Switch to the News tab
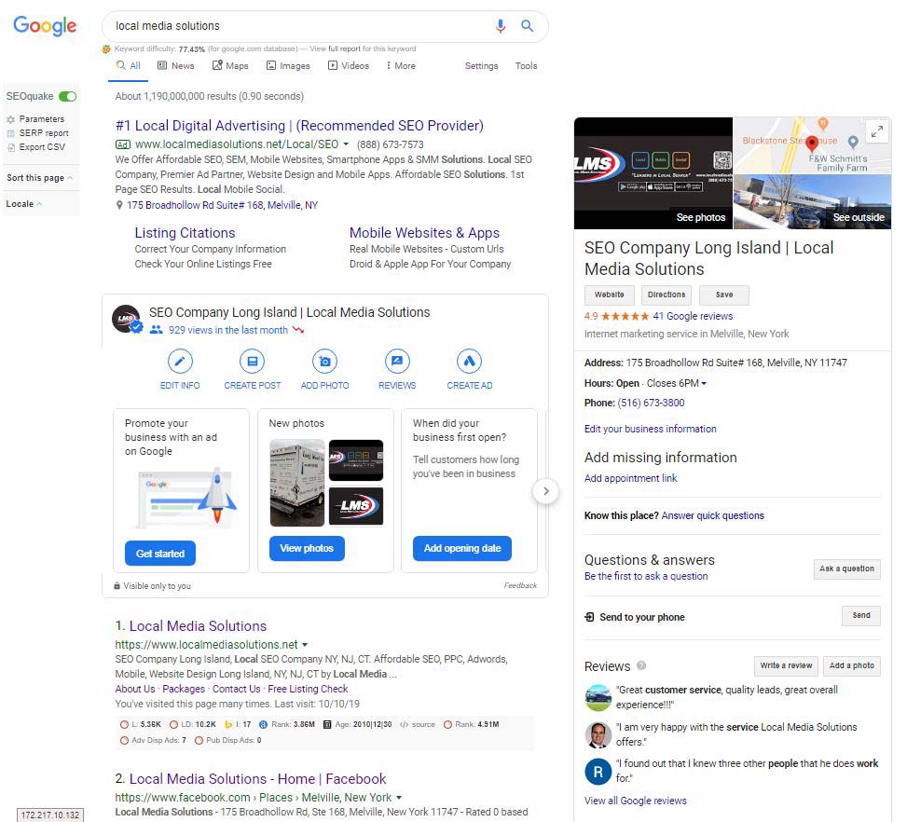The width and height of the screenshot is (907, 822). [x=176, y=66]
